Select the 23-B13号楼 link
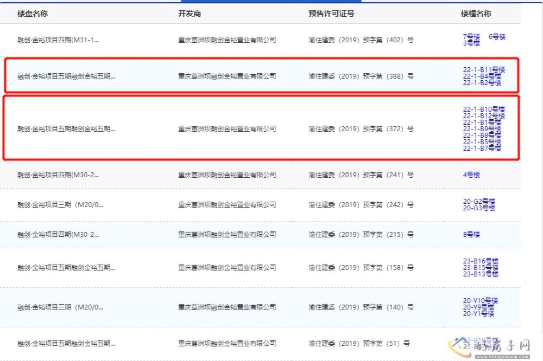Viewport: 543px width, 361px height. [481, 274]
